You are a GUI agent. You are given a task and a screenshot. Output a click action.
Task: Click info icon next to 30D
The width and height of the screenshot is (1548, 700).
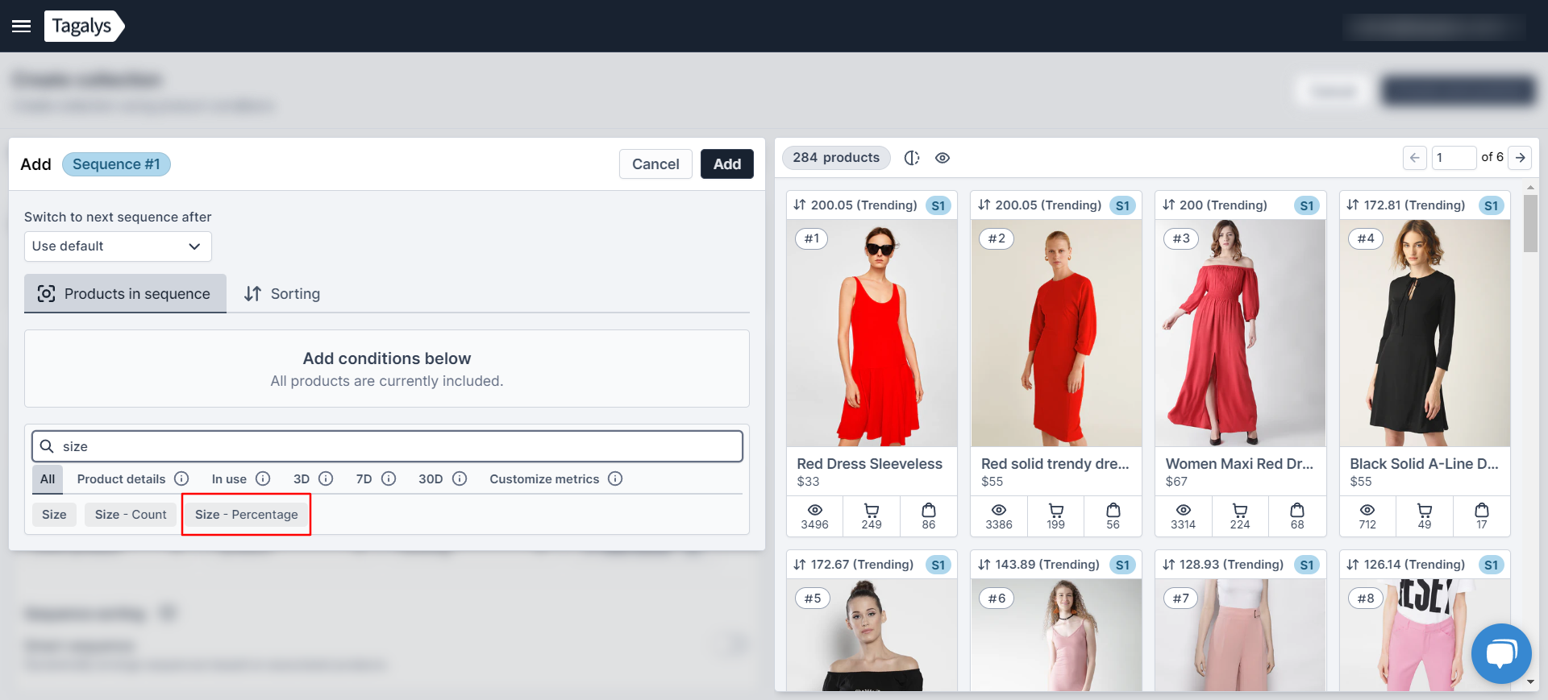(x=460, y=478)
